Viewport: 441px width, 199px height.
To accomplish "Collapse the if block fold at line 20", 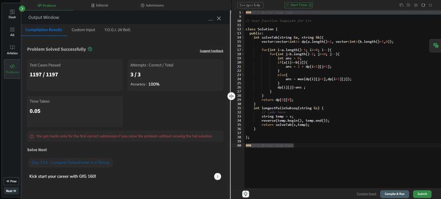I will (243, 62).
